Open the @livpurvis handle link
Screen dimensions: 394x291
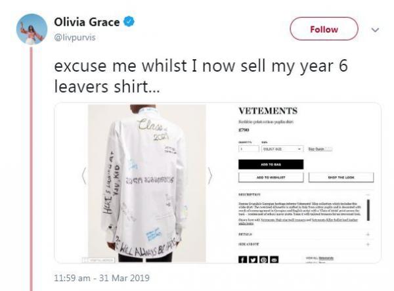click(x=75, y=37)
